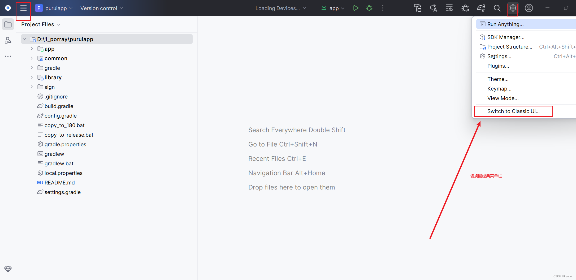
Task: Open Project folder icon in left sidebar
Action: [x=8, y=24]
